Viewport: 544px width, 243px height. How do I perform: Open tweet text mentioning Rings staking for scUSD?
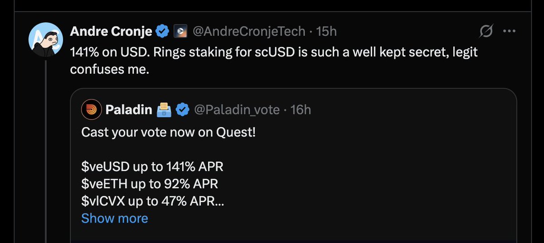point(274,61)
